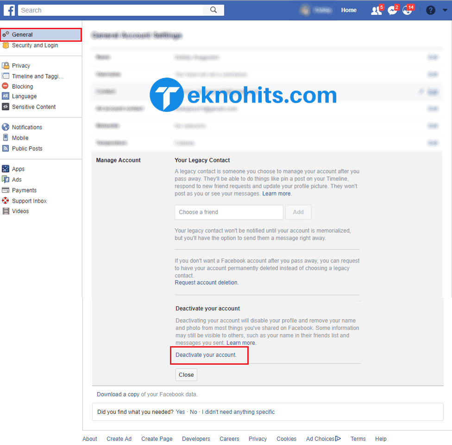Screen dimensions: 452x445
Task: Open the Terms footer link
Action: 358,439
